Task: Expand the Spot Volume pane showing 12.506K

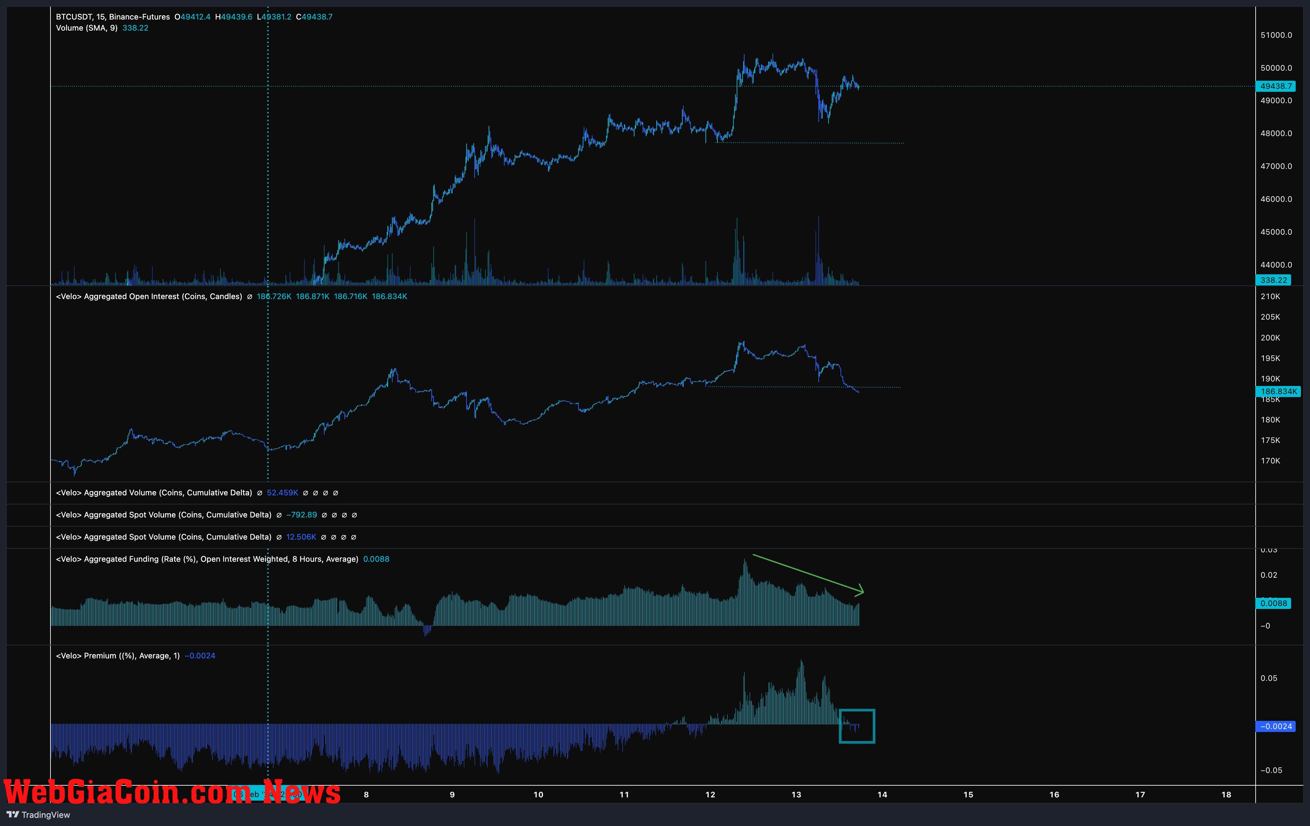Action: [164, 537]
